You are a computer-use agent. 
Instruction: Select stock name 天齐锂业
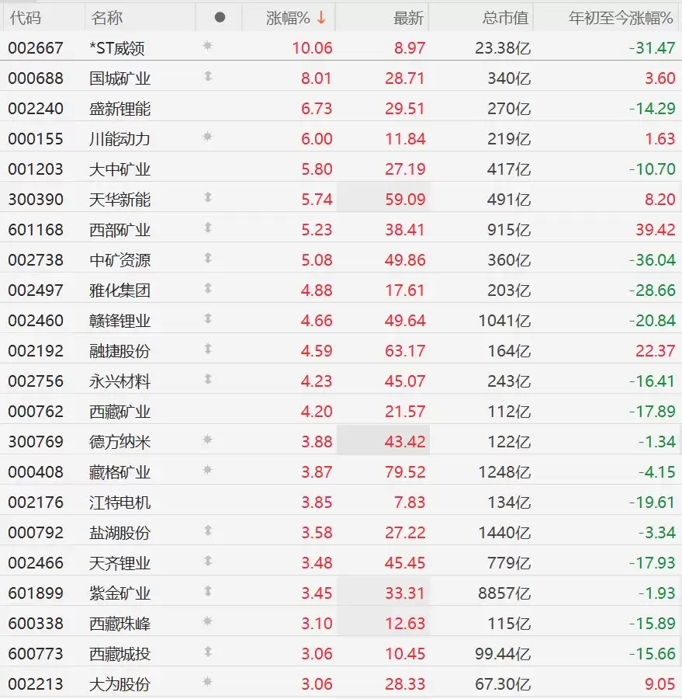click(x=119, y=563)
